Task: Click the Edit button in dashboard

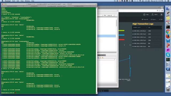Action: point(161,19)
